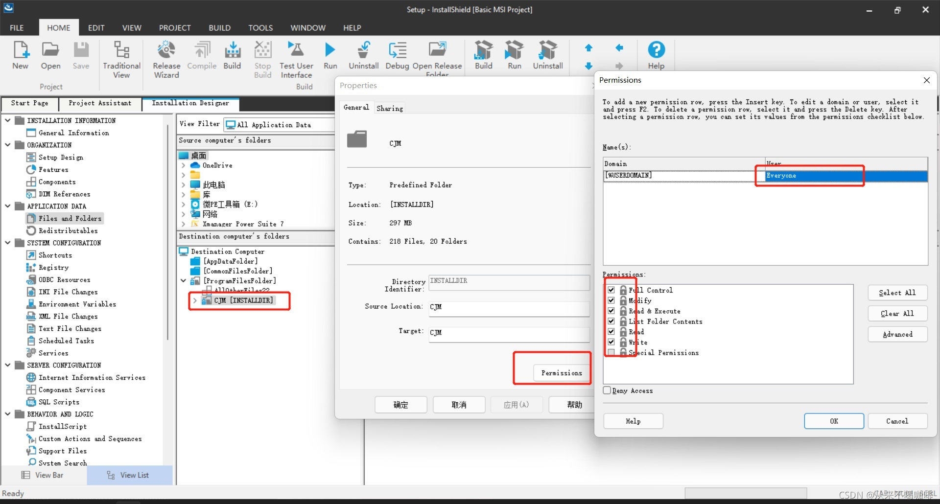Toggle Read & Execute permission checkbox
This screenshot has width=940, height=504.
[x=611, y=311]
